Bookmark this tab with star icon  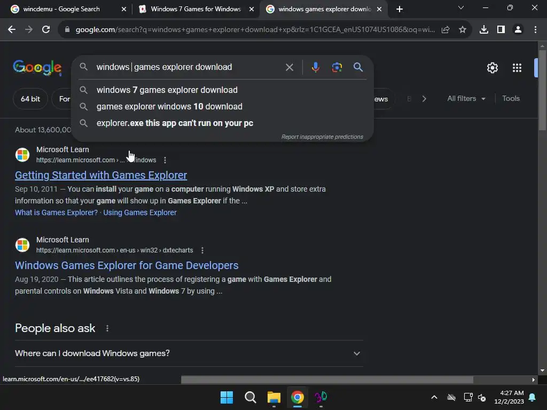(463, 30)
